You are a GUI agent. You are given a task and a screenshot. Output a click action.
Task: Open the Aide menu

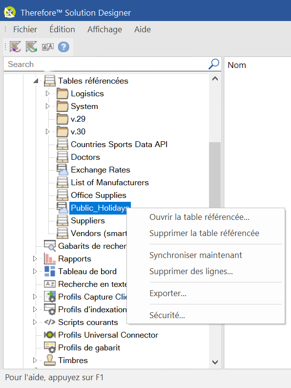143,29
